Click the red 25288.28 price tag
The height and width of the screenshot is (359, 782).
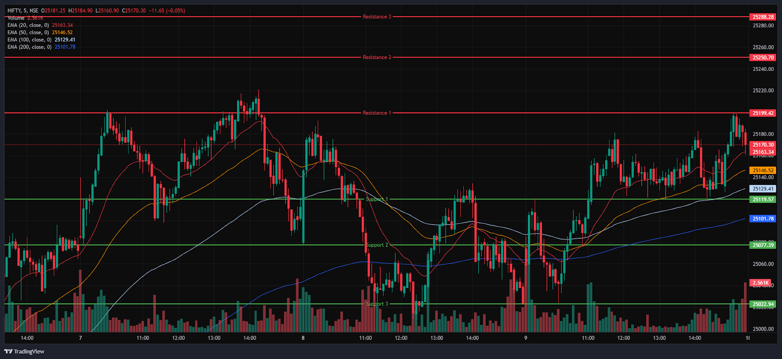tap(762, 17)
